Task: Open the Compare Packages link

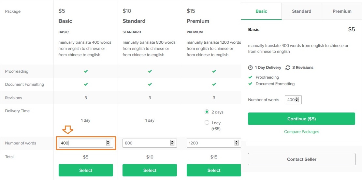Action: 301,132
